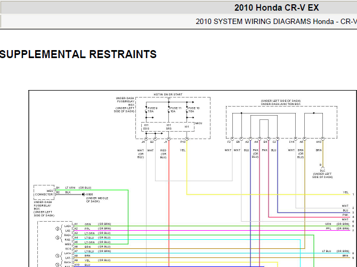
Task: Click the 'A4 LT BLU (OR BLU)' wire label
Action: pyautogui.click(x=92, y=238)
